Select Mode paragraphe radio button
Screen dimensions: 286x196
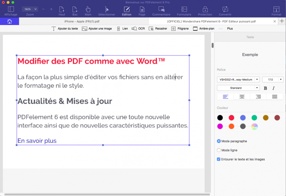pyautogui.click(x=219, y=141)
